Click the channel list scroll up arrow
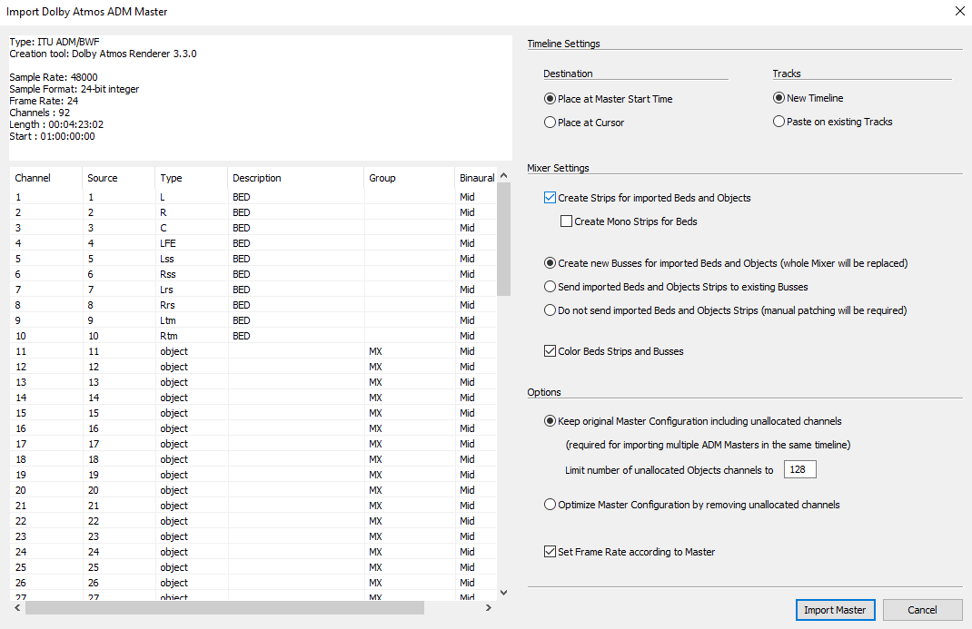This screenshot has width=972, height=629. (504, 175)
